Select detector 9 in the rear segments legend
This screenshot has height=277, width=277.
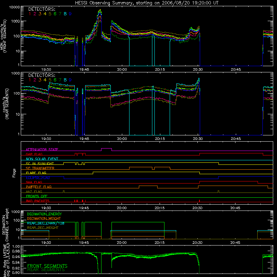tap(70, 80)
